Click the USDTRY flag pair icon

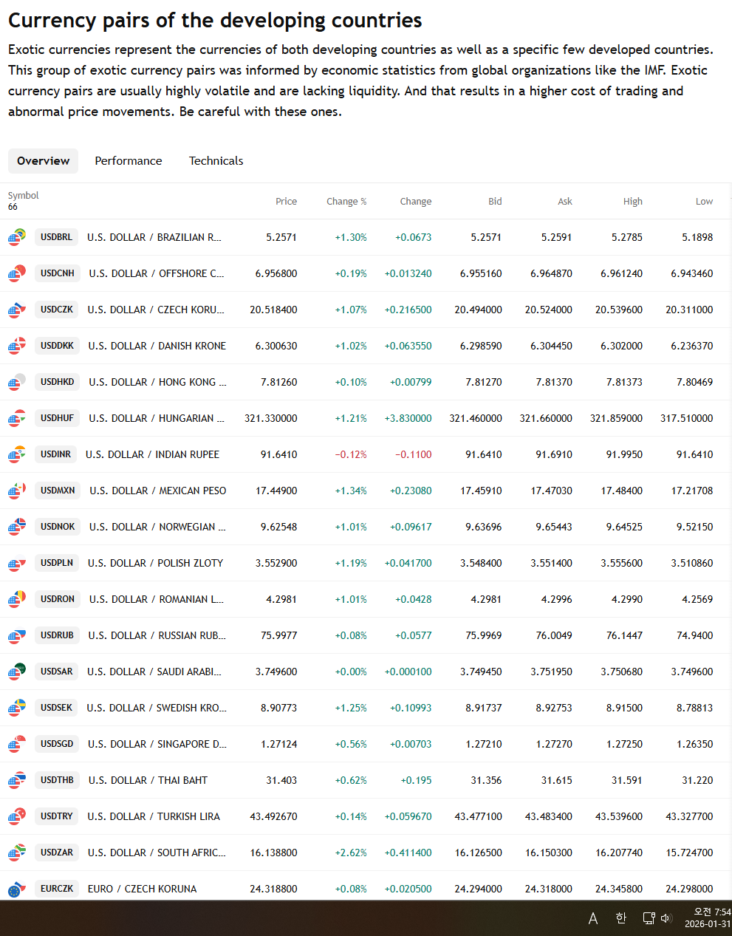[17, 816]
